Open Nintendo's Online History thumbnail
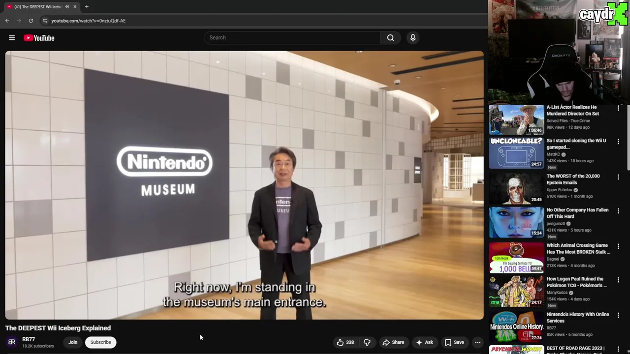 point(516,326)
